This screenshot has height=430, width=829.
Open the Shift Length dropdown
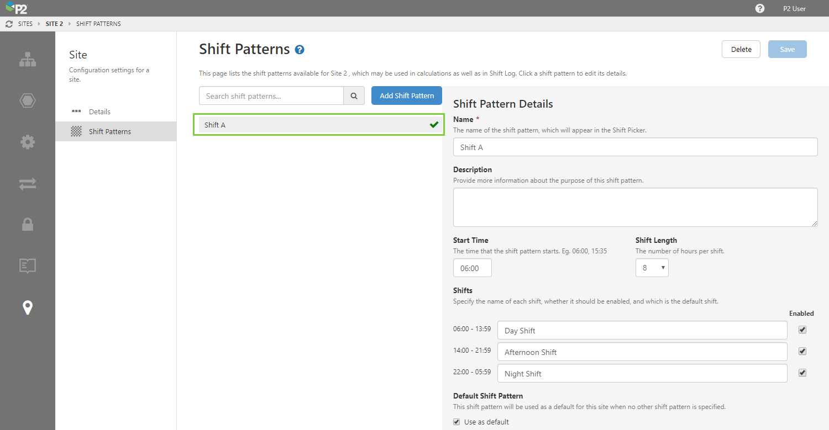point(652,268)
